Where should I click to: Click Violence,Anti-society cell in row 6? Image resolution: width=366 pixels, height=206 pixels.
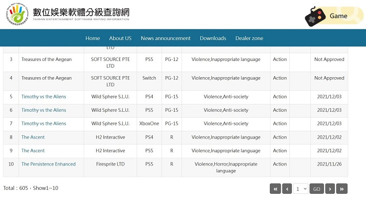click(226, 110)
